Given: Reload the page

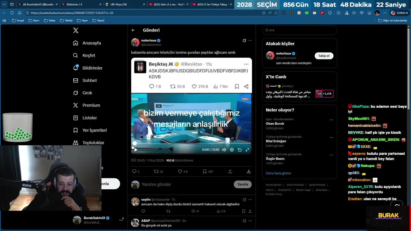Looking at the screenshot, I should (x=12, y=13).
